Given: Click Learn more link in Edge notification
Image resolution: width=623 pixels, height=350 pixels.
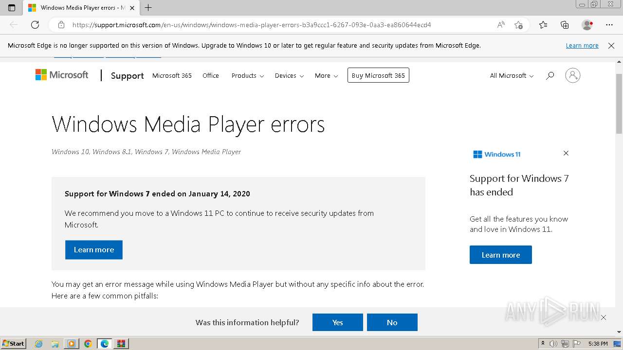Looking at the screenshot, I should (x=582, y=46).
